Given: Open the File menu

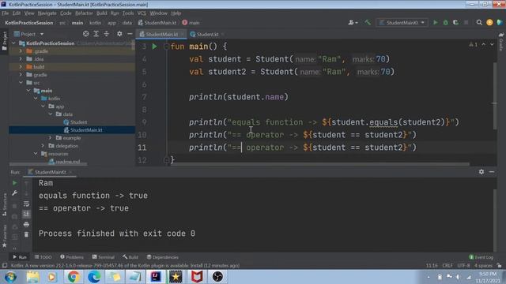Looking at the screenshot, I should 6,13.
